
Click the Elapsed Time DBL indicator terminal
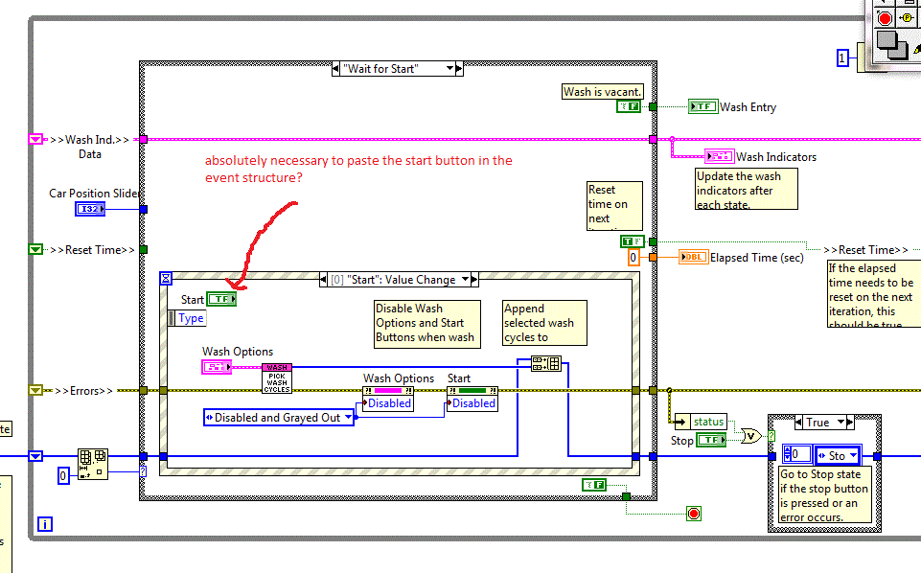[x=694, y=257]
